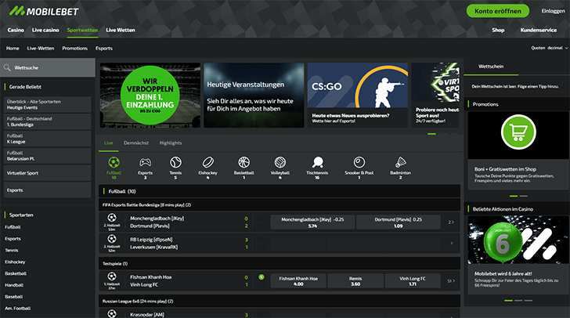Click soccer ball icon for RB Leipzig match
The width and height of the screenshot is (570, 318).
click(112, 239)
